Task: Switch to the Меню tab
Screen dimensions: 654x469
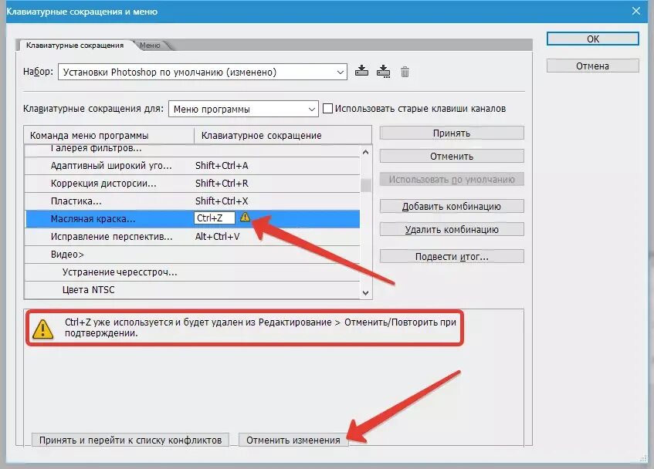Action: pyautogui.click(x=150, y=46)
